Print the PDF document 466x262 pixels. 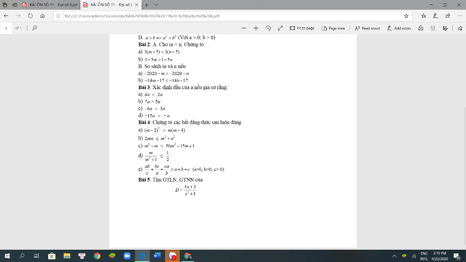tap(420, 28)
